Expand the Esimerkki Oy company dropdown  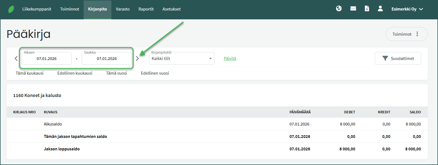[x=407, y=9]
